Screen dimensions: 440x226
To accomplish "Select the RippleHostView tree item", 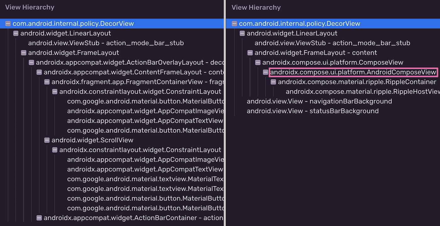I will [x=361, y=92].
